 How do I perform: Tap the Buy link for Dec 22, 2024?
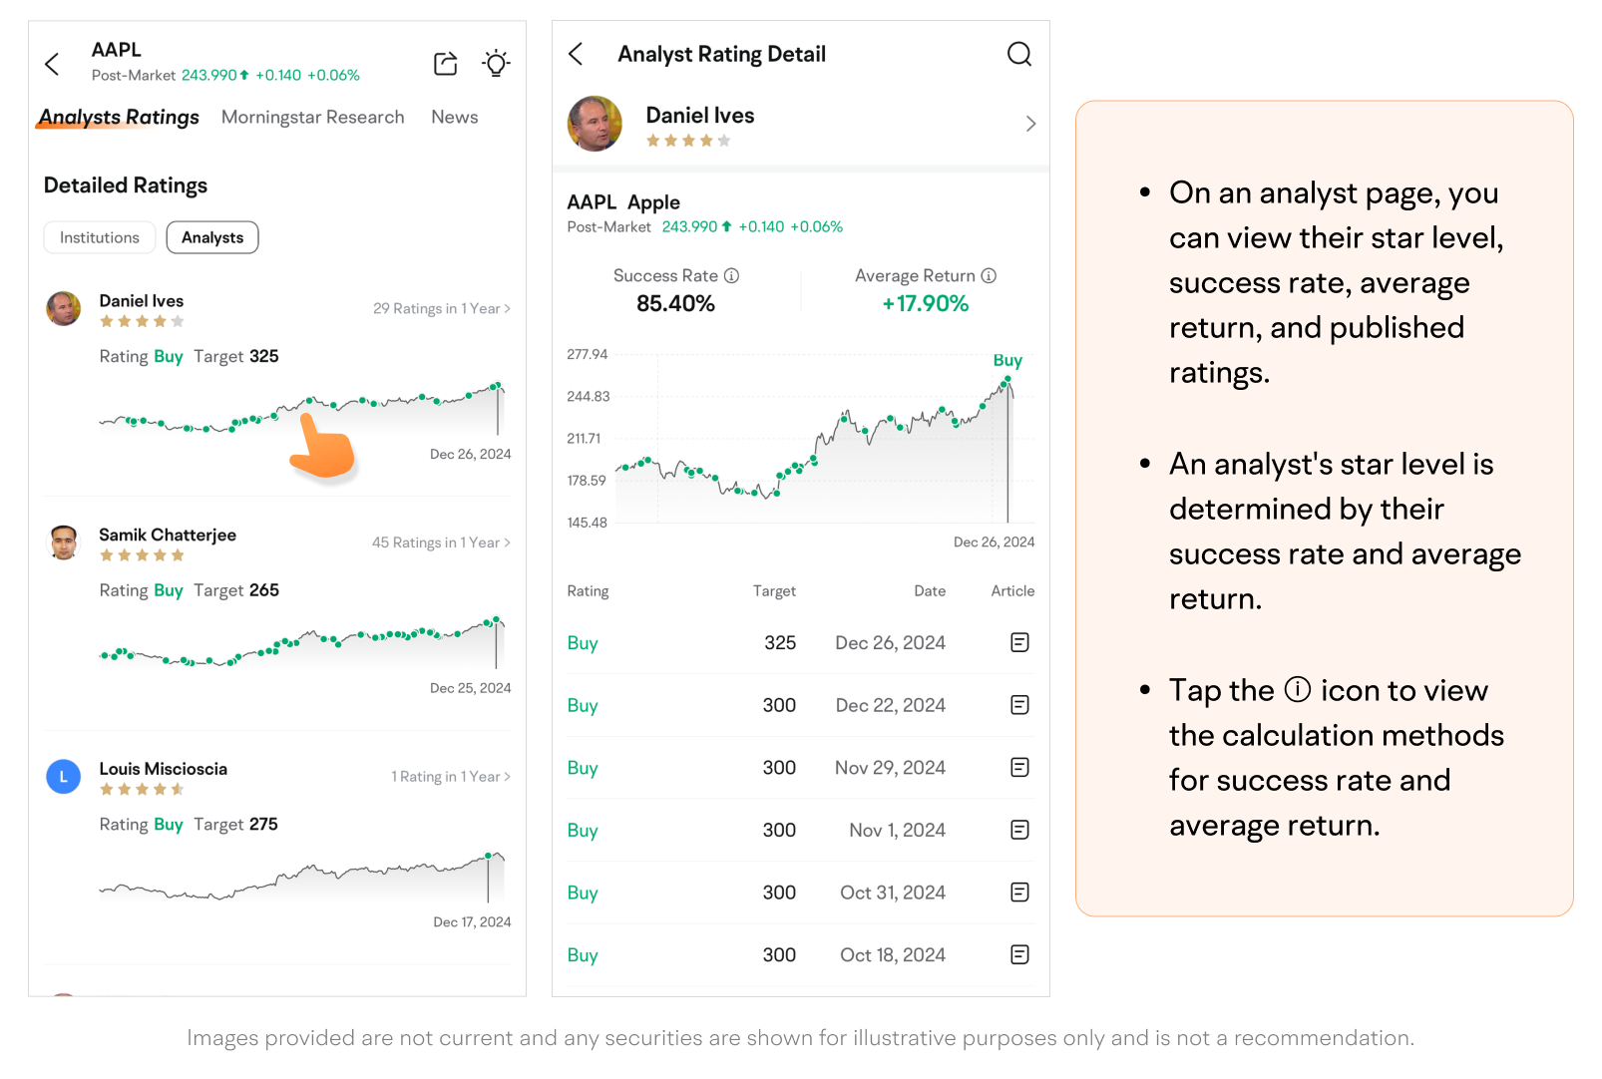click(x=583, y=706)
